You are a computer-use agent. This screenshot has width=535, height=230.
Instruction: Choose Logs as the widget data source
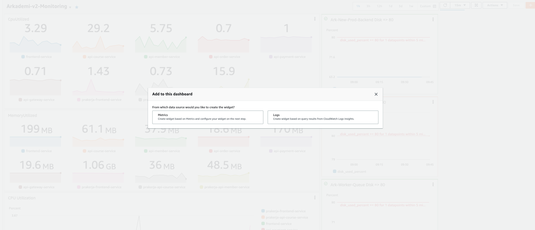tap(323, 117)
